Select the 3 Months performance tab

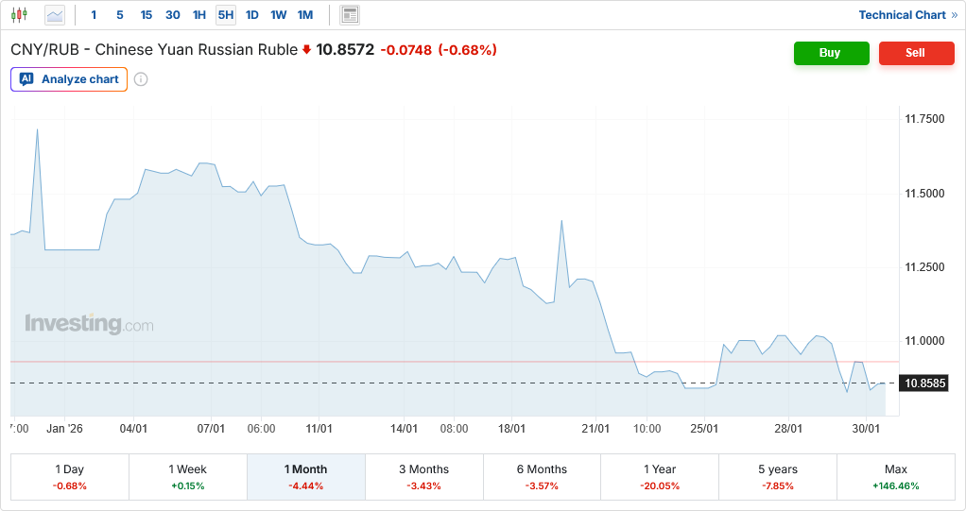tap(423, 476)
